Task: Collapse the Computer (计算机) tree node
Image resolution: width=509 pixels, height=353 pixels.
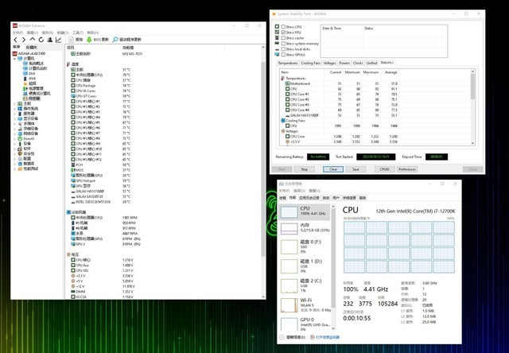Action: pyautogui.click(x=14, y=58)
